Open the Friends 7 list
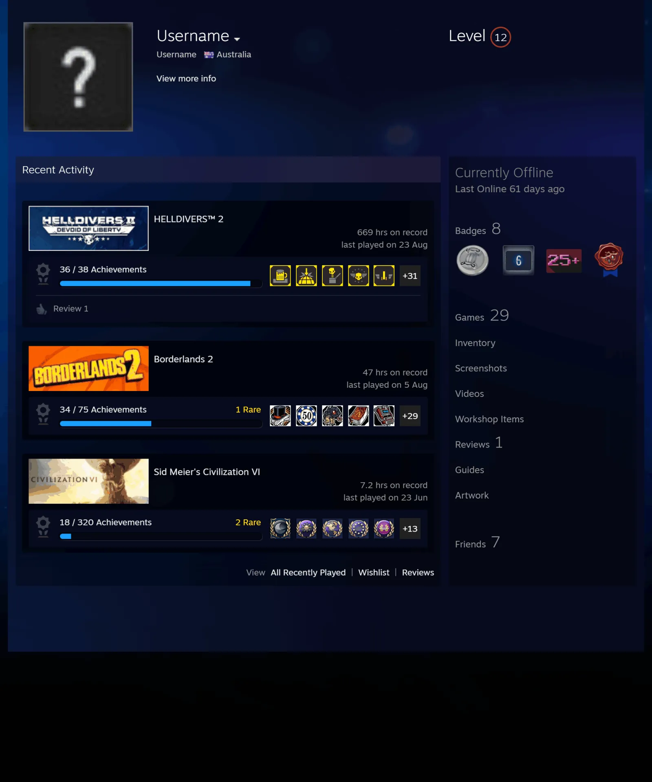Viewport: 652px width, 782px height. (477, 543)
